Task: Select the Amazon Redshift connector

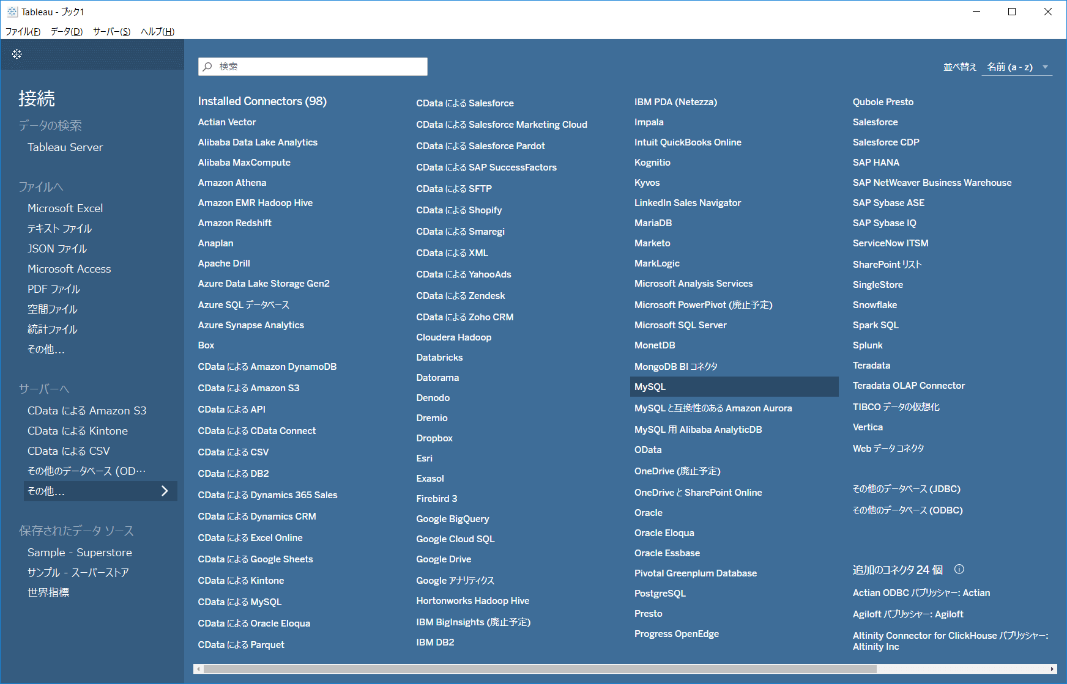Action: 235,223
